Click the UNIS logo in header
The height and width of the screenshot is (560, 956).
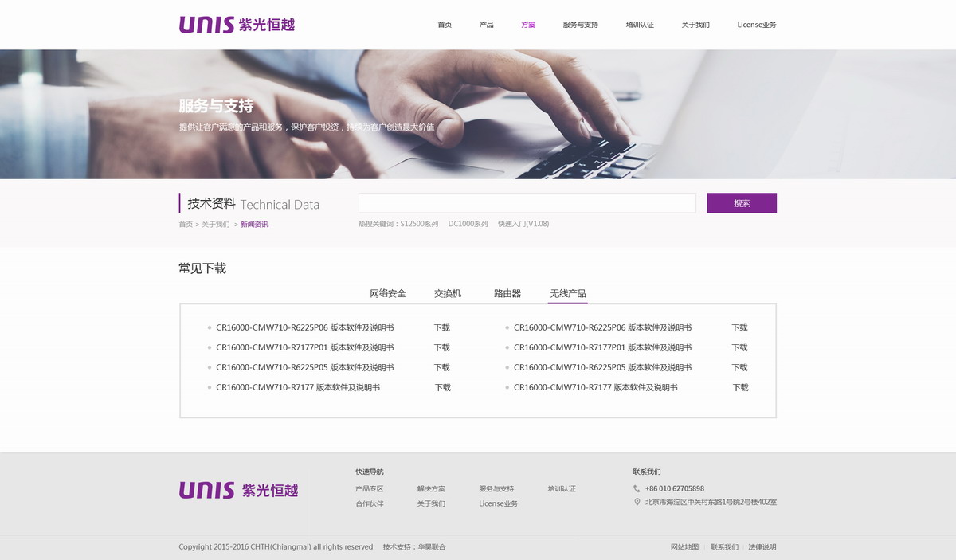click(237, 25)
